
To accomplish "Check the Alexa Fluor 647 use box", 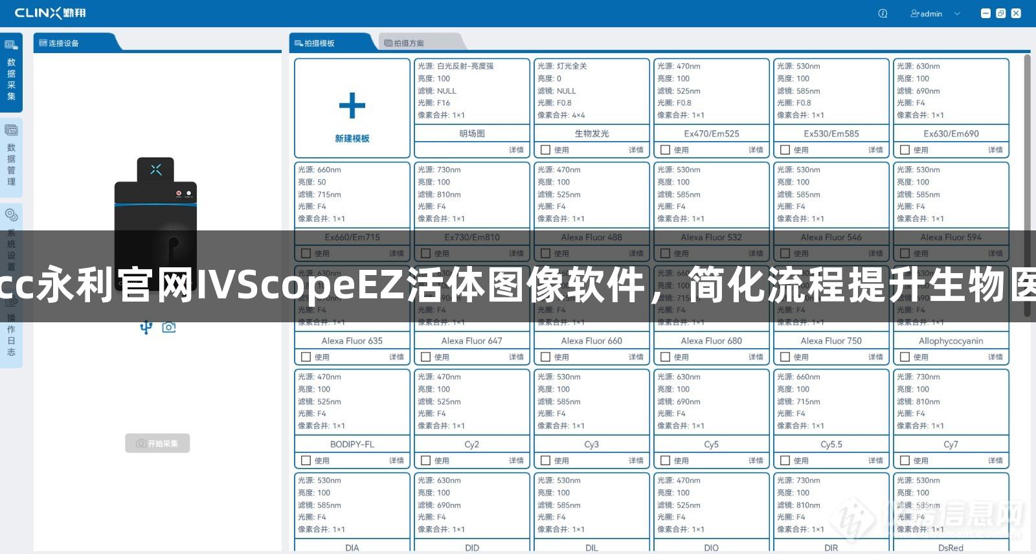I will tap(426, 357).
